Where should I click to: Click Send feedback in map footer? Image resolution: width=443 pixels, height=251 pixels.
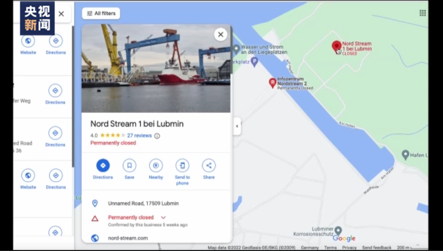(x=376, y=247)
